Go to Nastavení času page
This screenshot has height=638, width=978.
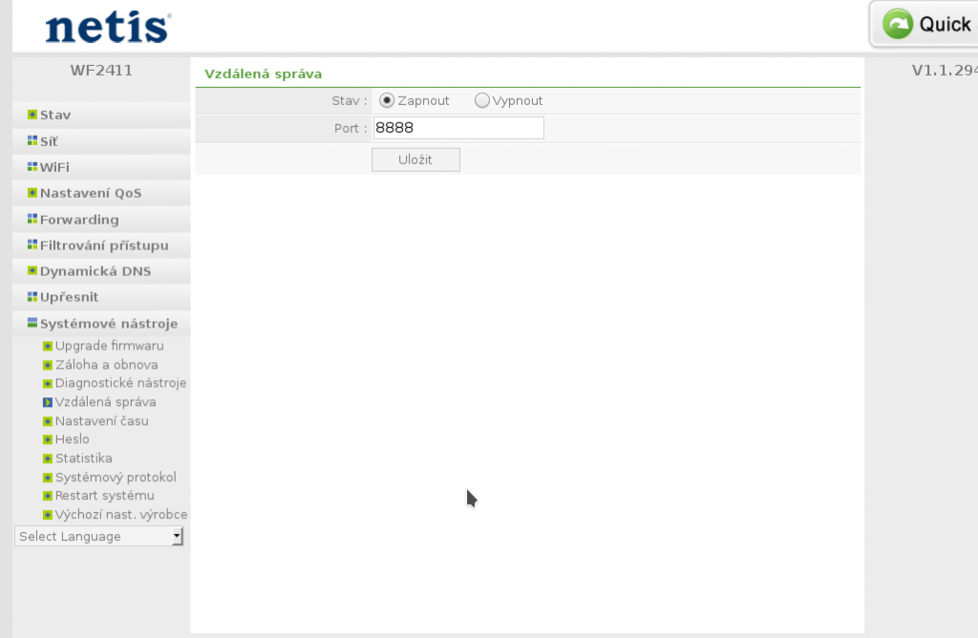click(101, 421)
